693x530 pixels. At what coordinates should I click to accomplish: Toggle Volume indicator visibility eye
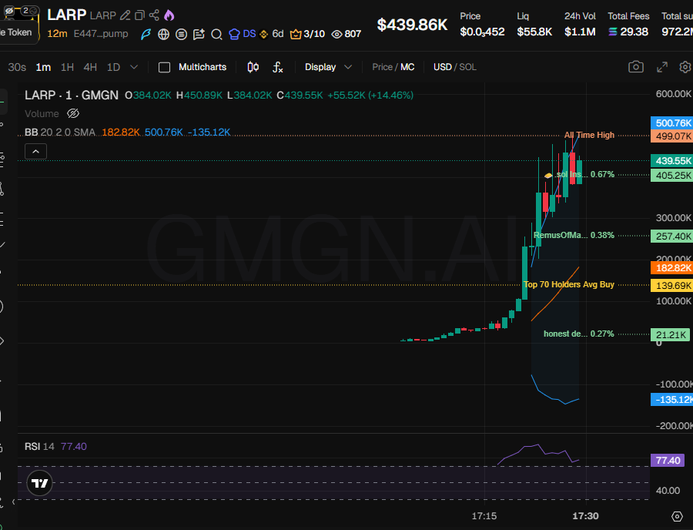(73, 113)
